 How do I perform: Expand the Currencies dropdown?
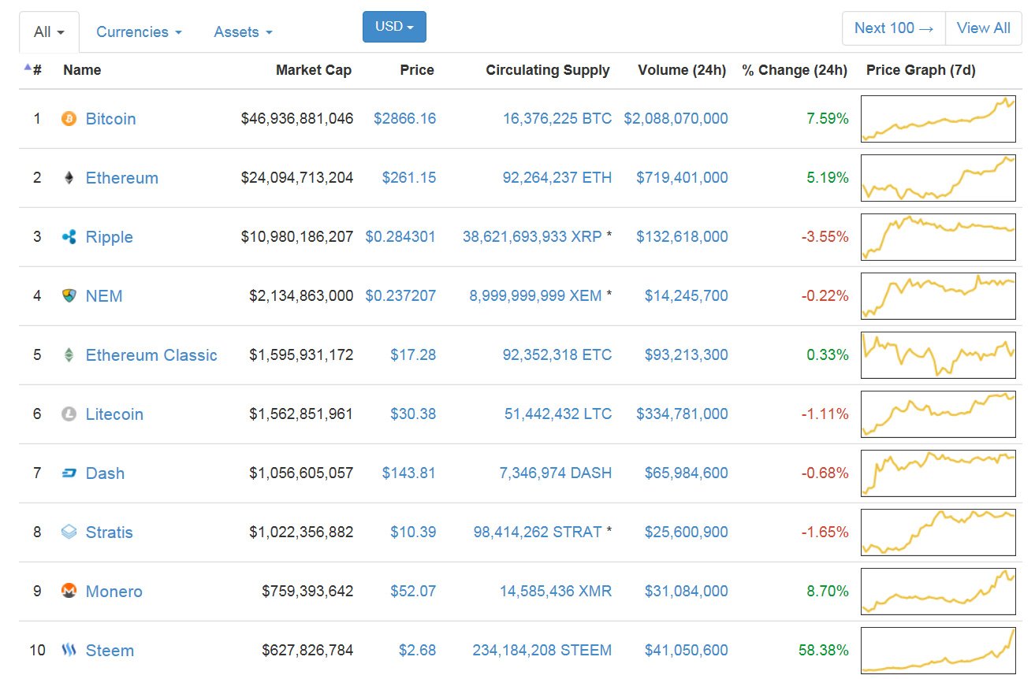[x=139, y=32]
